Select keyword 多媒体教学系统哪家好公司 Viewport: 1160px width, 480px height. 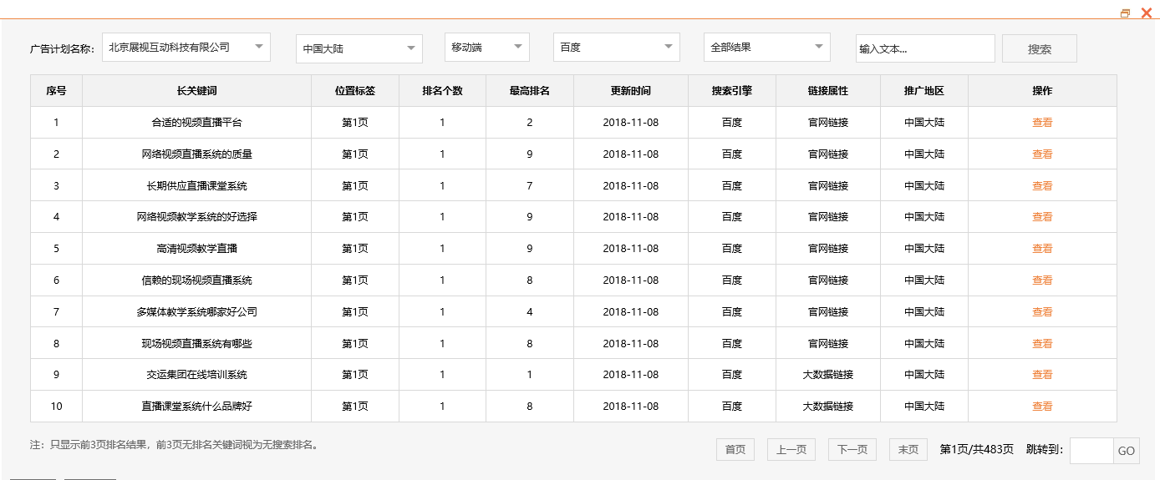pyautogui.click(x=196, y=312)
